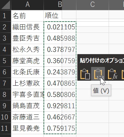Select empty cell C2
The image size is (124, 137).
click(93, 27)
